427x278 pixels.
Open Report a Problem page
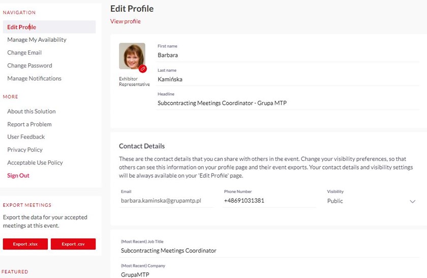tap(29, 124)
